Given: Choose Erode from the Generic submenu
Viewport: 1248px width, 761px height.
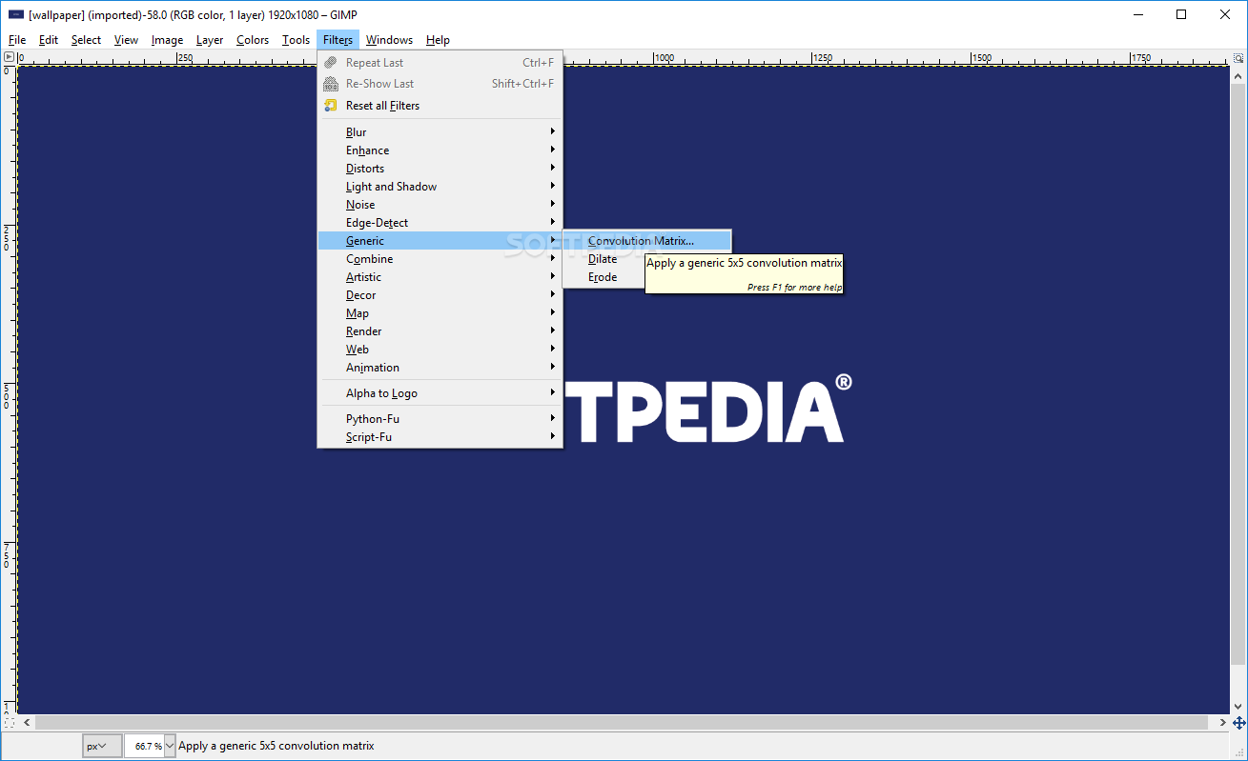Looking at the screenshot, I should [x=603, y=277].
